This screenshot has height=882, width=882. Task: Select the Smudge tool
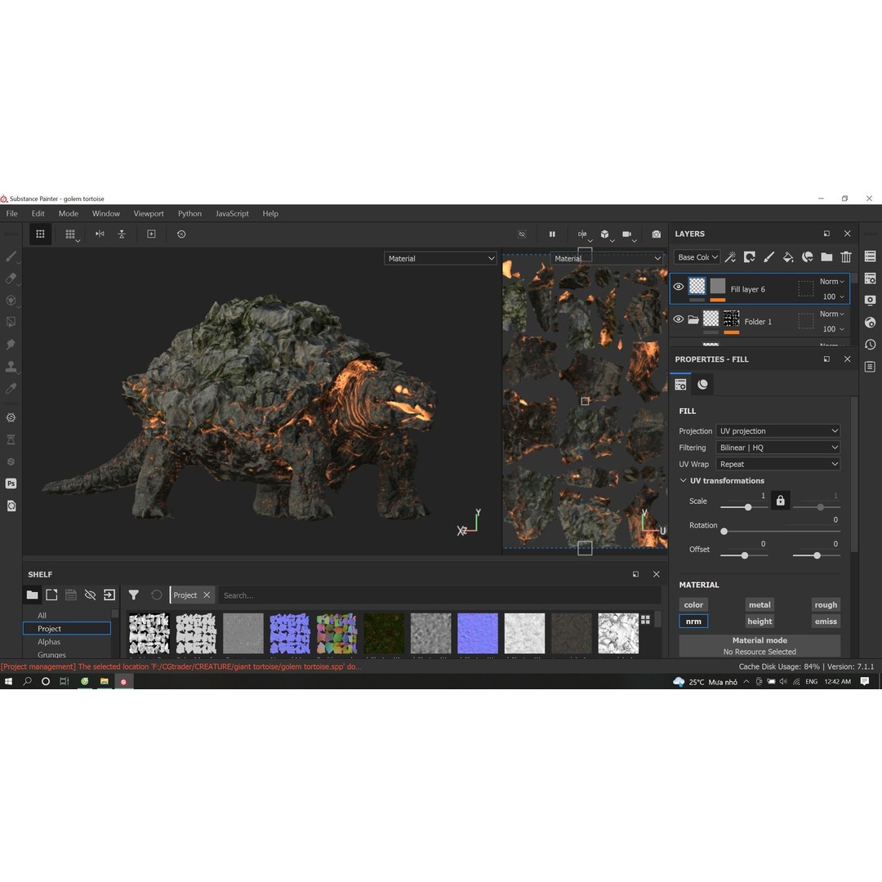click(x=11, y=345)
